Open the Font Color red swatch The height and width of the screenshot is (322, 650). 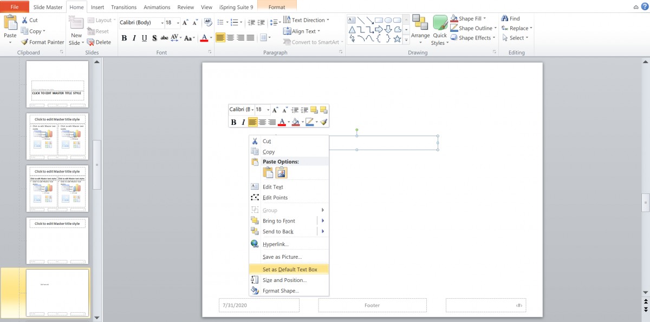click(204, 38)
